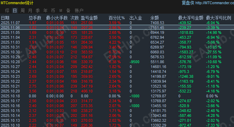
Task: Click the total lots value 3.56
Action: (x=33, y=91)
